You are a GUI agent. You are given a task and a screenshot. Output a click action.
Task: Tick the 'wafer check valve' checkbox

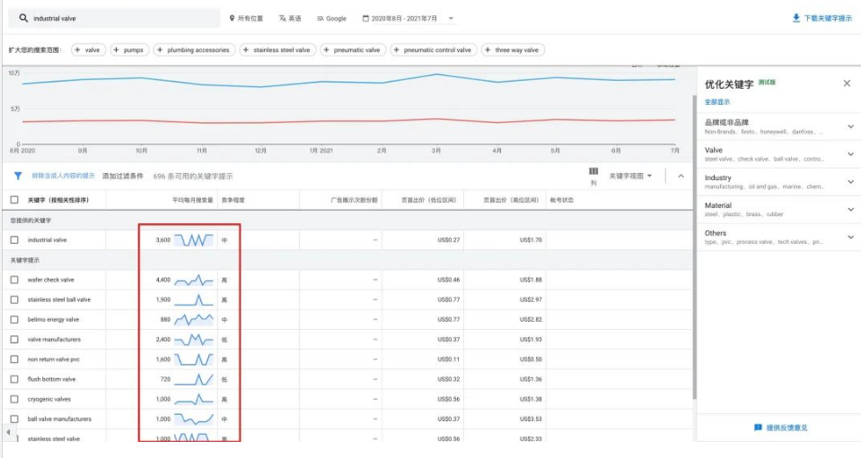[14, 280]
